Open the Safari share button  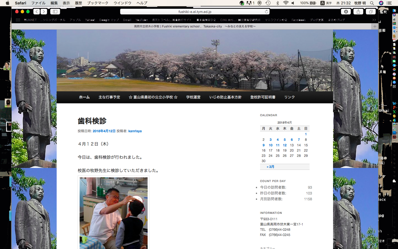click(x=358, y=12)
